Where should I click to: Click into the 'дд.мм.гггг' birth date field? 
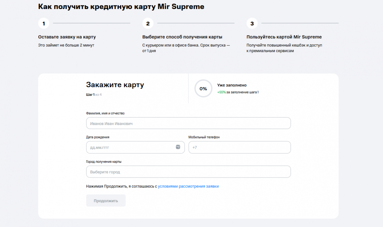click(x=131, y=148)
